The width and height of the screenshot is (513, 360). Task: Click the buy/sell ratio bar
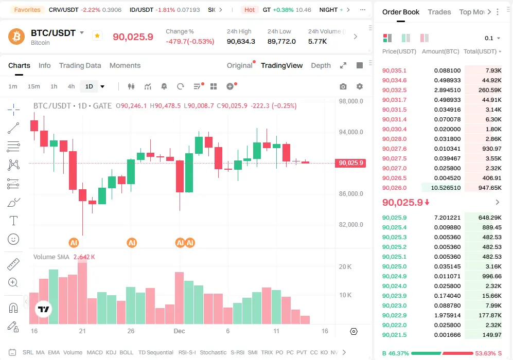point(442,353)
